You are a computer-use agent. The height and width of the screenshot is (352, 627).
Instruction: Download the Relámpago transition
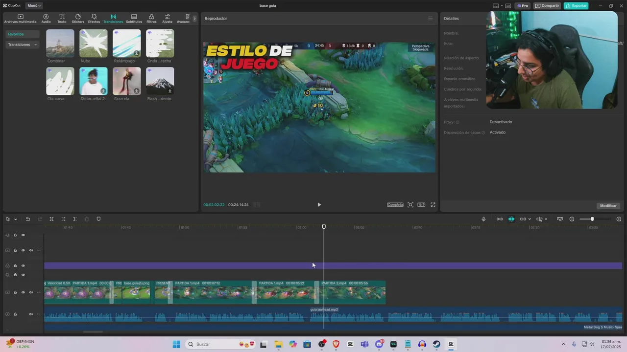pyautogui.click(x=137, y=53)
